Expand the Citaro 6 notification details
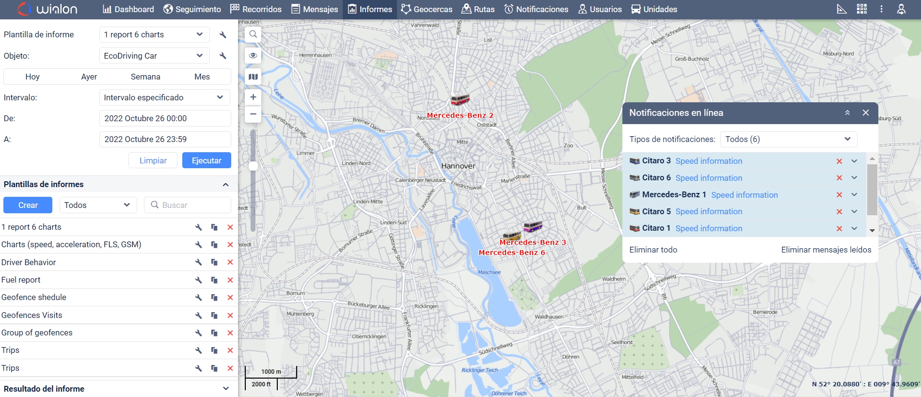921x397 pixels. pyautogui.click(x=854, y=178)
